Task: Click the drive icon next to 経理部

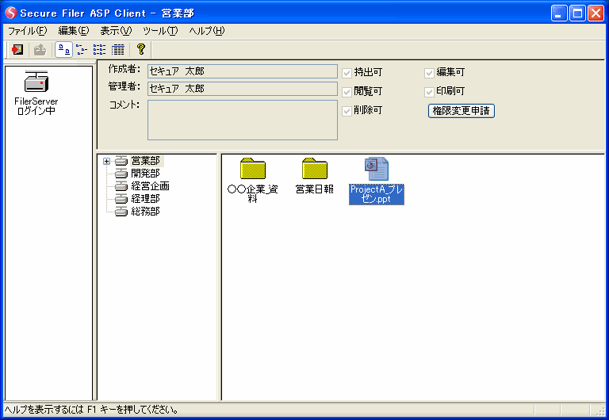Action: (121, 199)
